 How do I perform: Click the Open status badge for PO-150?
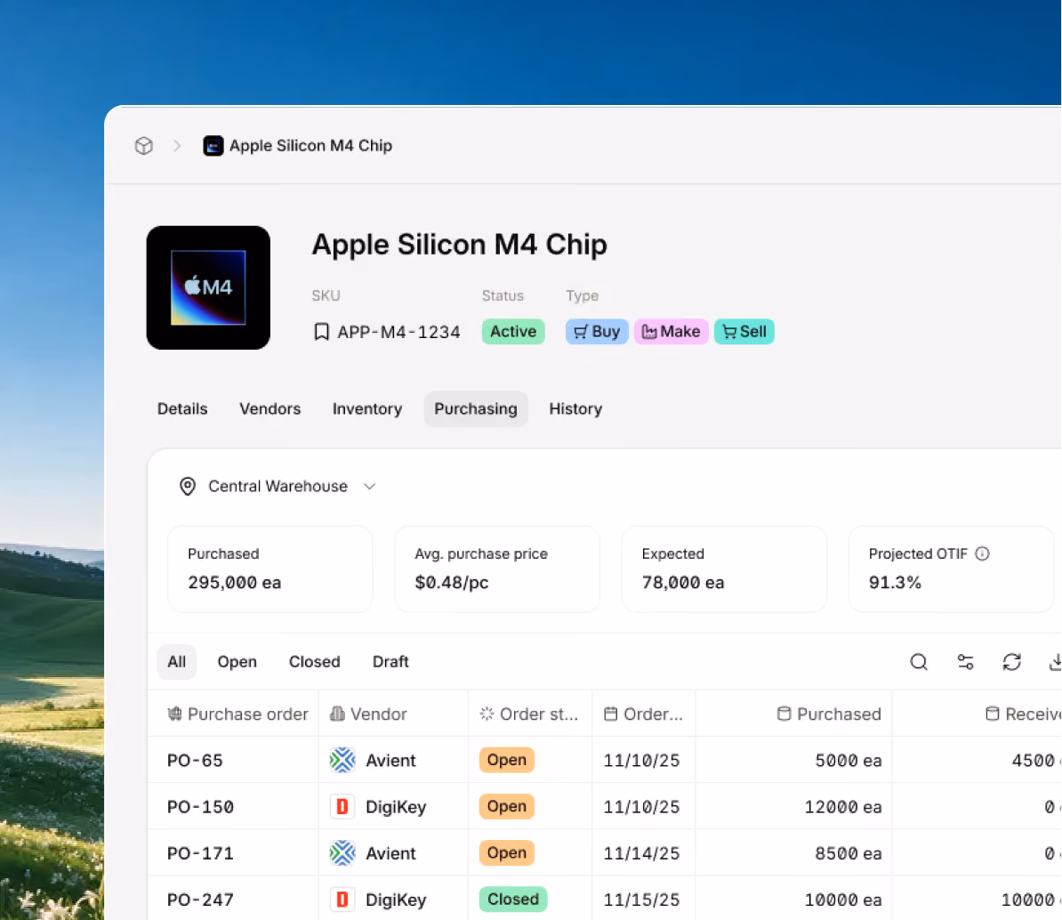[x=507, y=806]
